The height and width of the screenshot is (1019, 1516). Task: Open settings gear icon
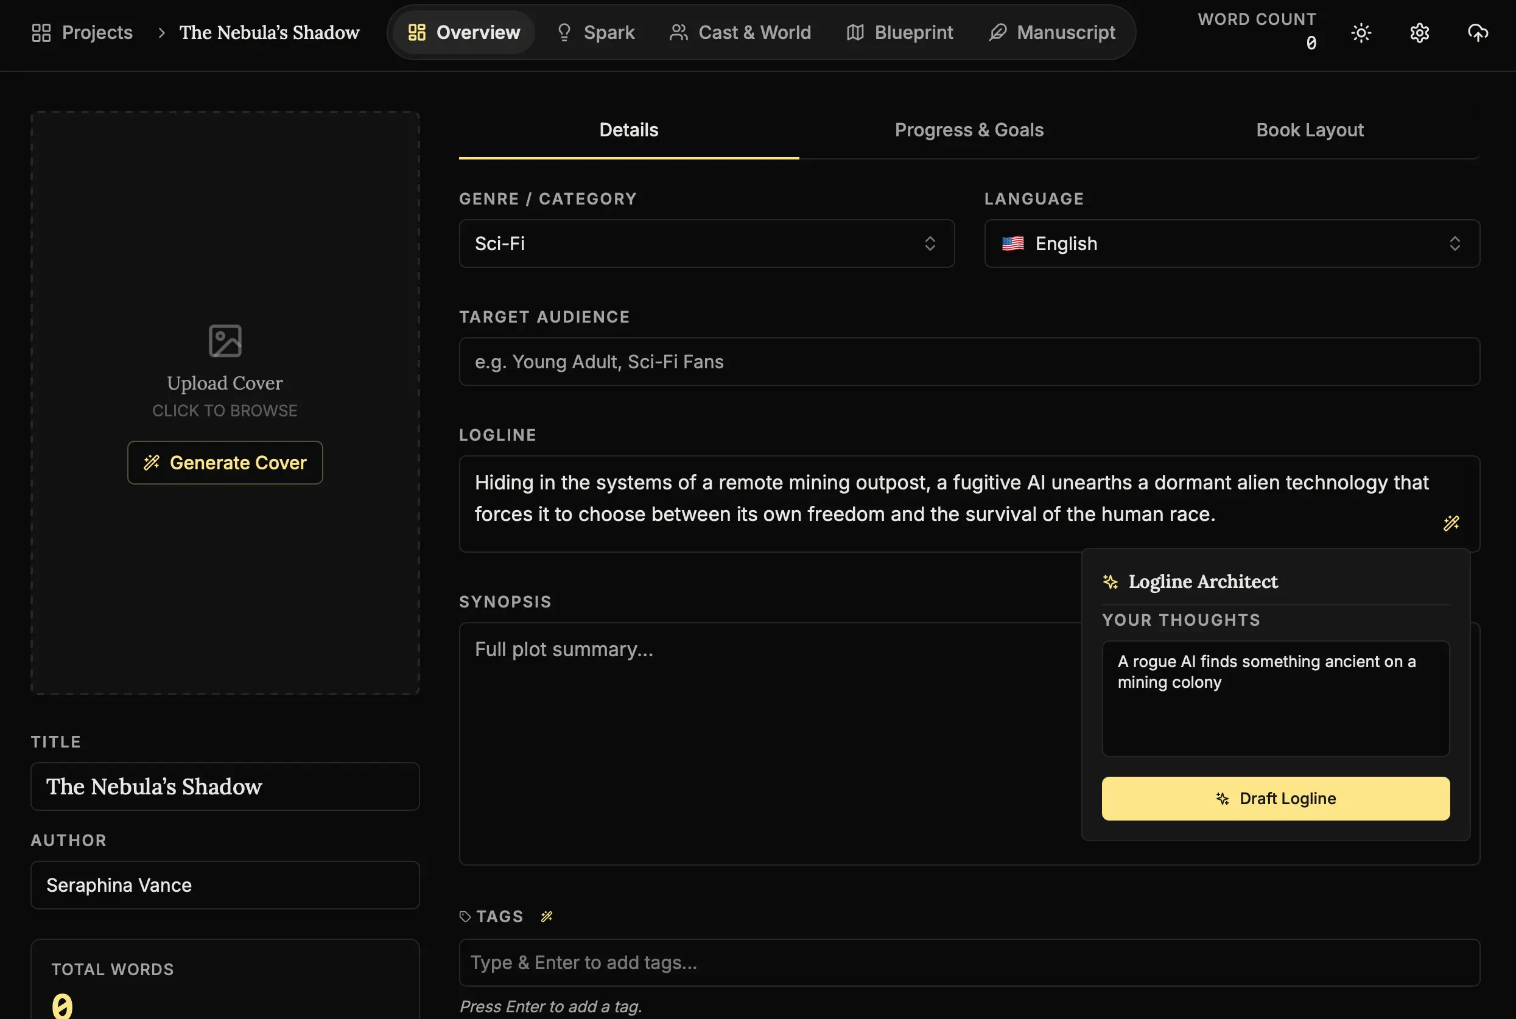click(1419, 32)
